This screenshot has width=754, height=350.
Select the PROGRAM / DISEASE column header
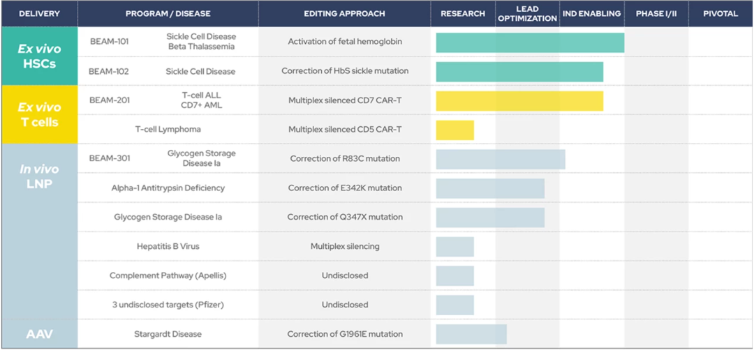(x=168, y=14)
